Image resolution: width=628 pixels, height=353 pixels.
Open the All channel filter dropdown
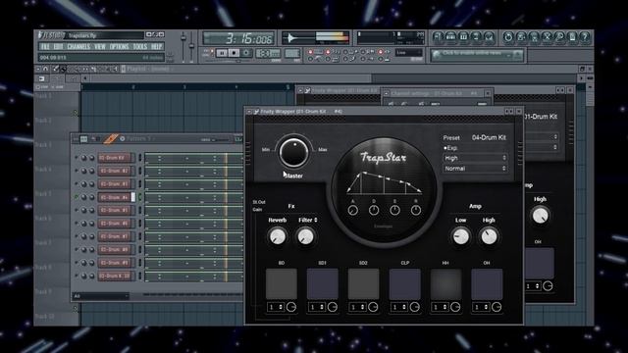(x=100, y=296)
